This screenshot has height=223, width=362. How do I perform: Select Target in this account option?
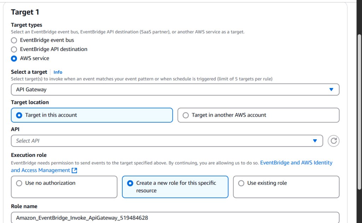[x=19, y=115]
